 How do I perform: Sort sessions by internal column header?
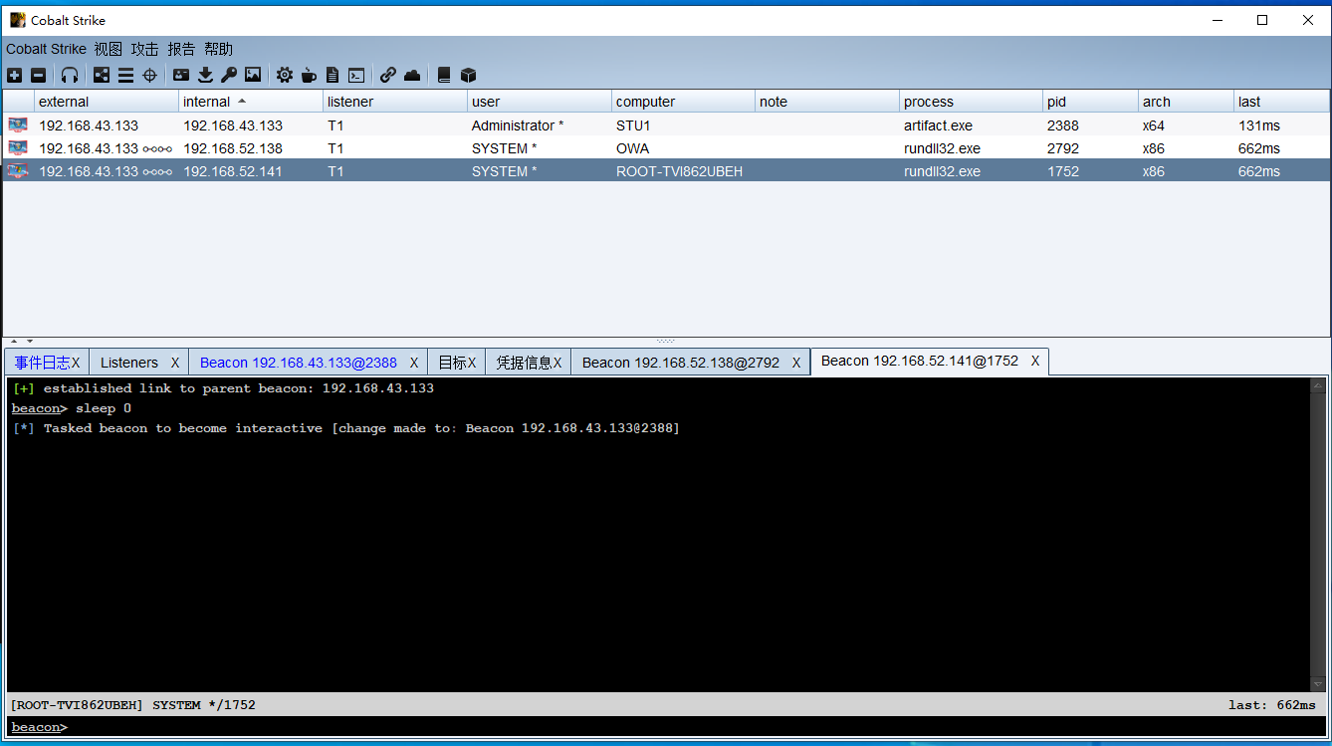(x=251, y=102)
